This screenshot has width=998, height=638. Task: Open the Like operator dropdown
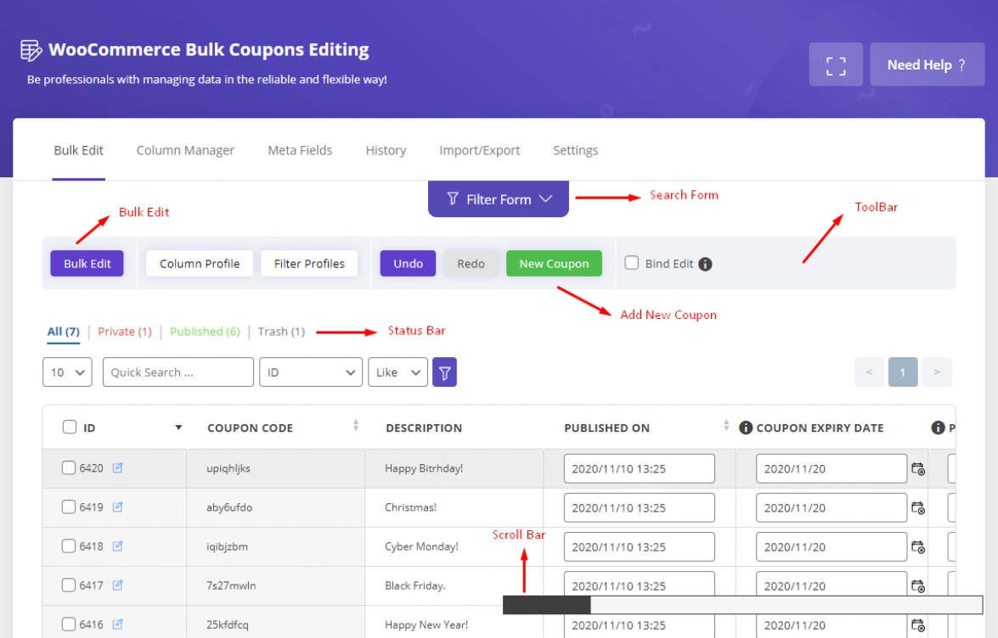pos(398,372)
